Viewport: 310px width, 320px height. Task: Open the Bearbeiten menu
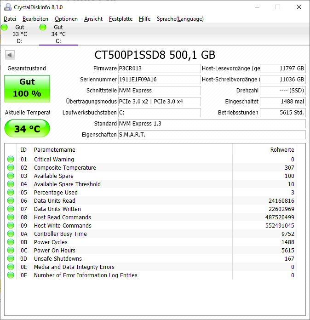tap(35, 19)
